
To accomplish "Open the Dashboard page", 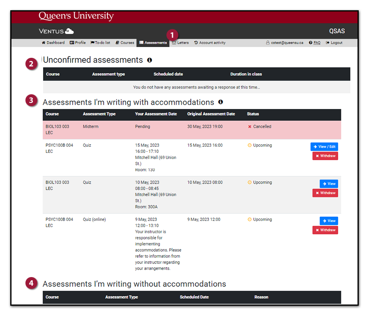I will [53, 43].
